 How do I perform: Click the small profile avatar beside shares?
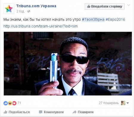pyautogui.click(x=123, y=103)
